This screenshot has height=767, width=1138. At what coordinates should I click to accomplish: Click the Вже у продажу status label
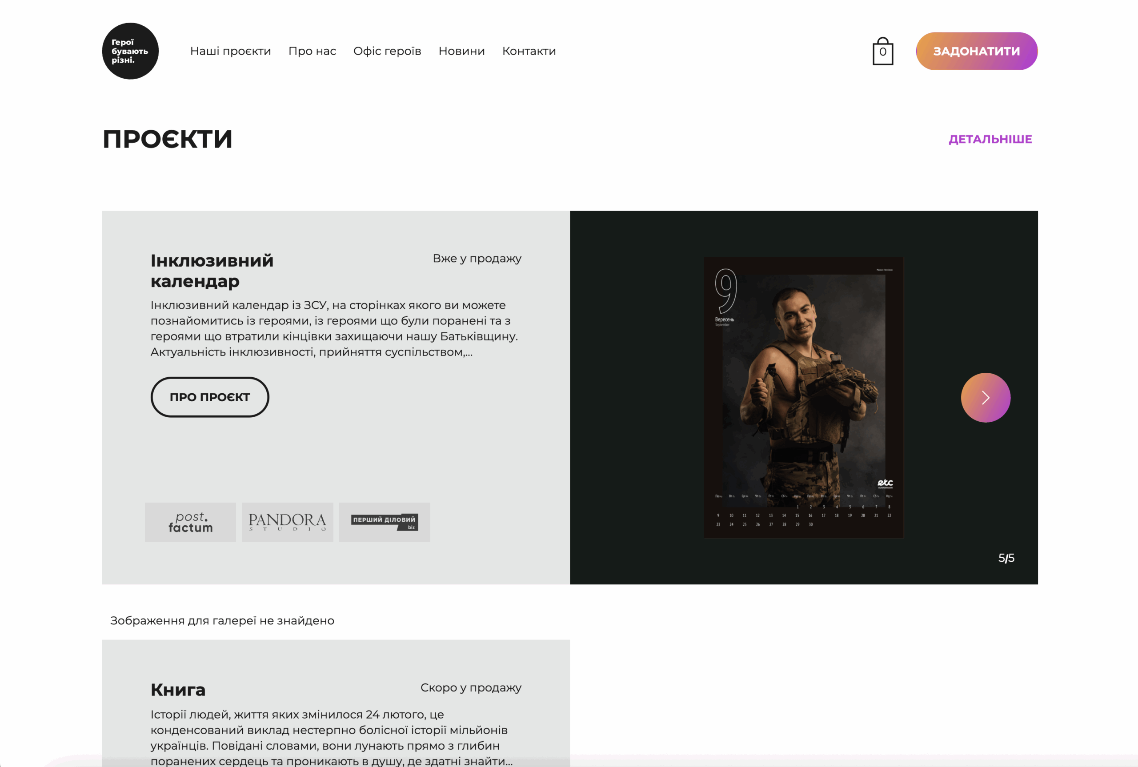tap(477, 258)
